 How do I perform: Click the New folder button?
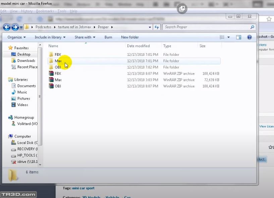130,37
